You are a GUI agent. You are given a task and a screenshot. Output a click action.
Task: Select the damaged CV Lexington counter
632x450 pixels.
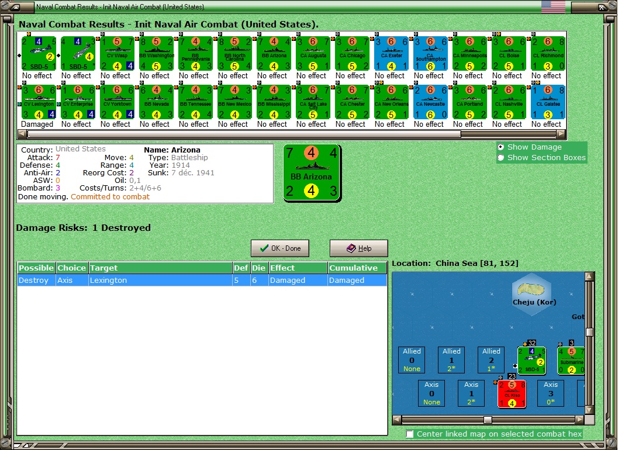point(39,102)
